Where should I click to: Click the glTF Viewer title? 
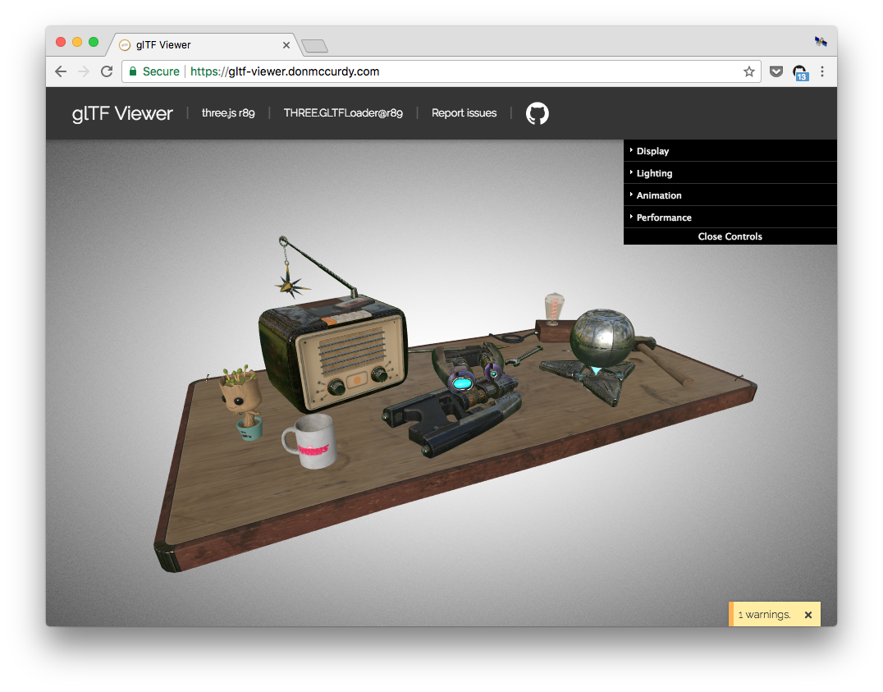(122, 113)
